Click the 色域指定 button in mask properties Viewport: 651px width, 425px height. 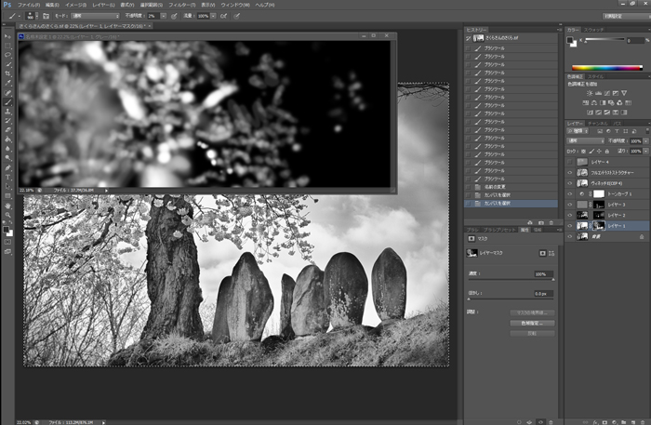(531, 322)
